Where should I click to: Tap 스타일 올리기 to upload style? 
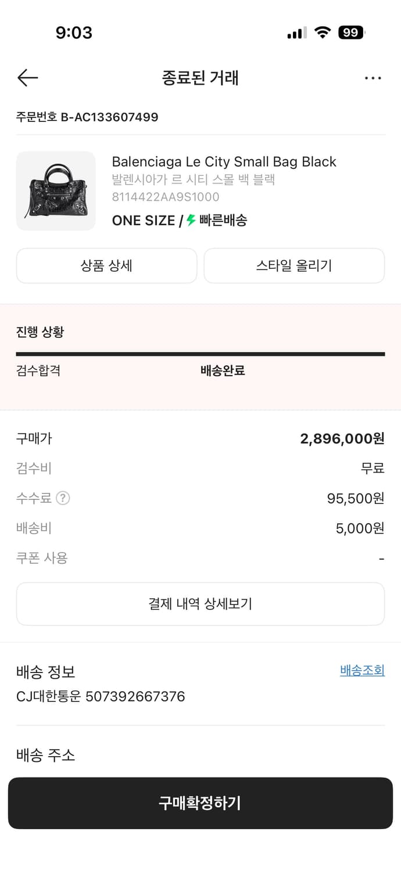(294, 265)
